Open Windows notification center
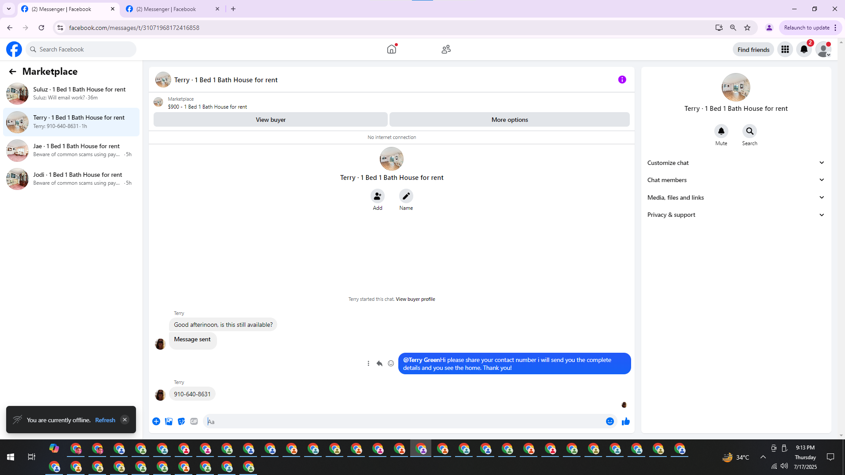The image size is (845, 475). click(x=830, y=457)
